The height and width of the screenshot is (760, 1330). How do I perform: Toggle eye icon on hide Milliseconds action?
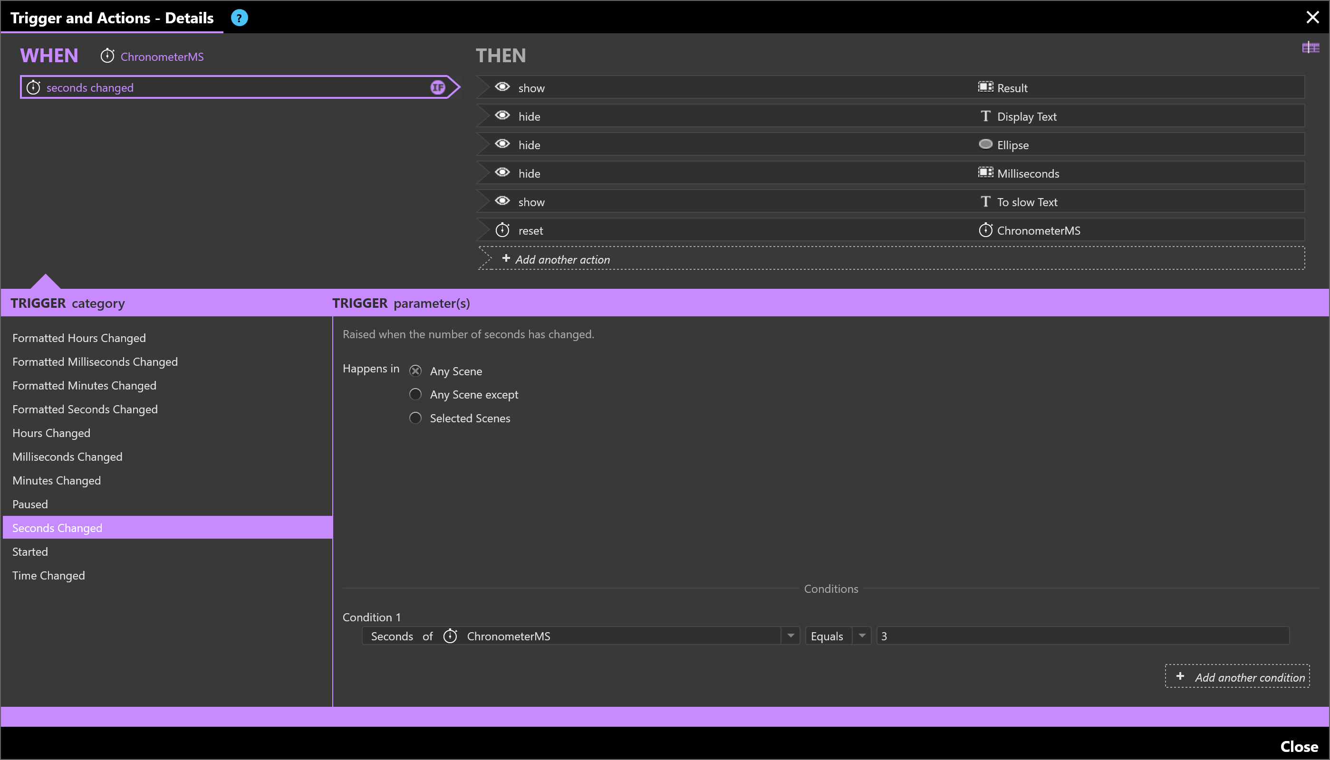click(x=502, y=172)
